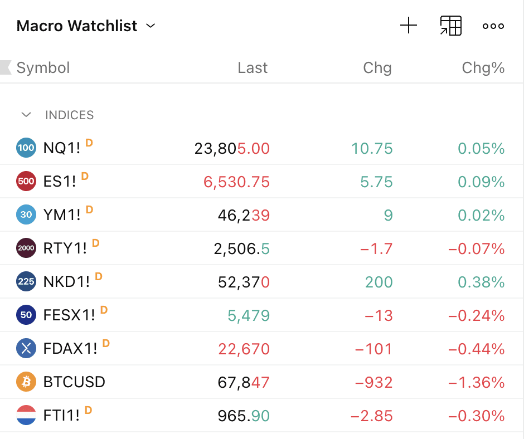Click the NQ1! Nasdaq 100 logo icon
The image size is (524, 439).
pyautogui.click(x=26, y=148)
